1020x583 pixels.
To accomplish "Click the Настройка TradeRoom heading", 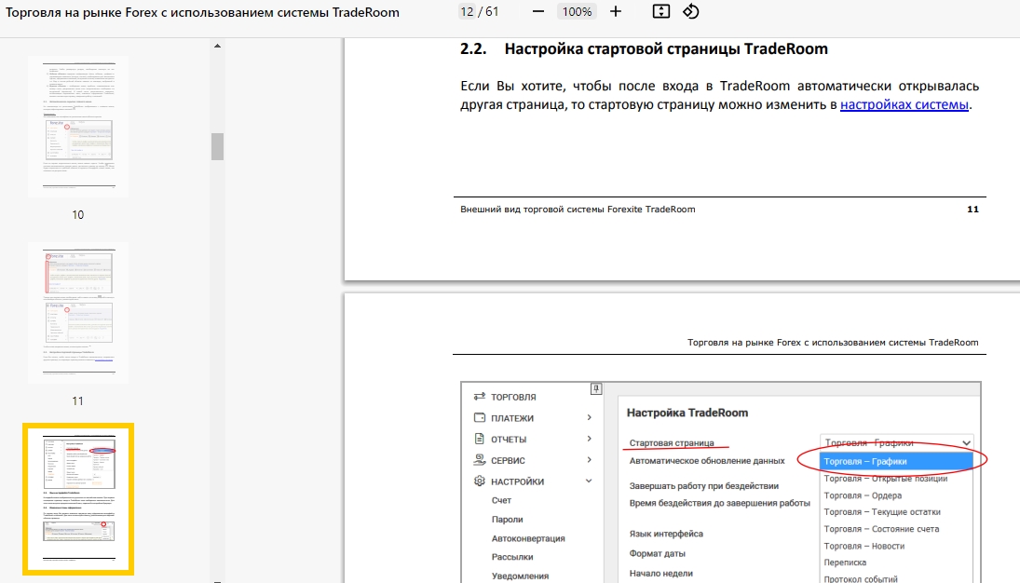I will tap(687, 413).
